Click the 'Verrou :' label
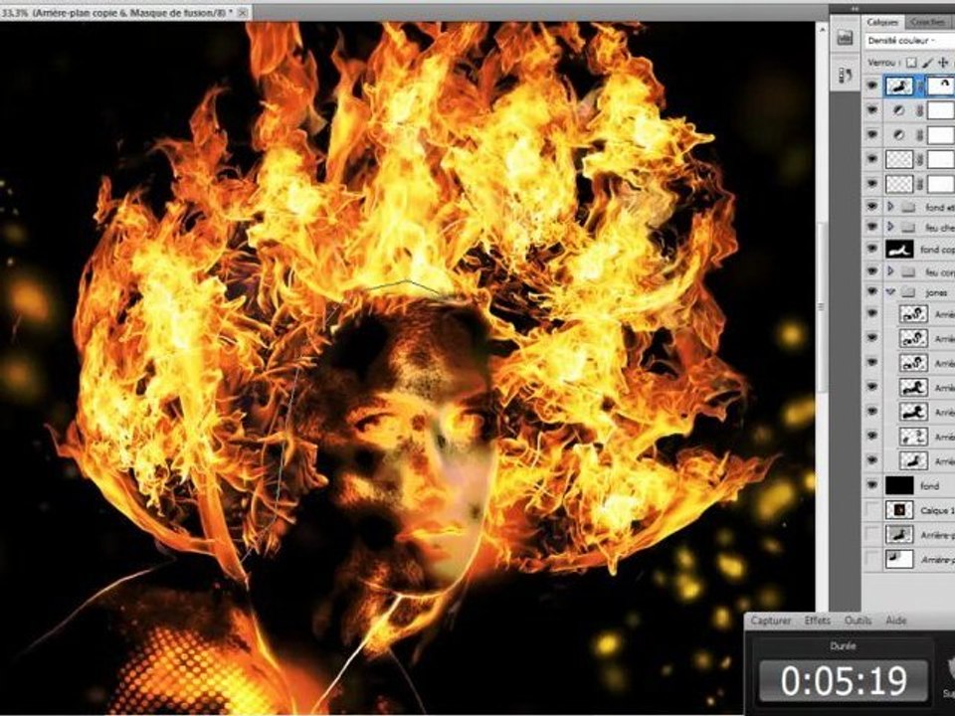955x716 pixels. tap(882, 63)
